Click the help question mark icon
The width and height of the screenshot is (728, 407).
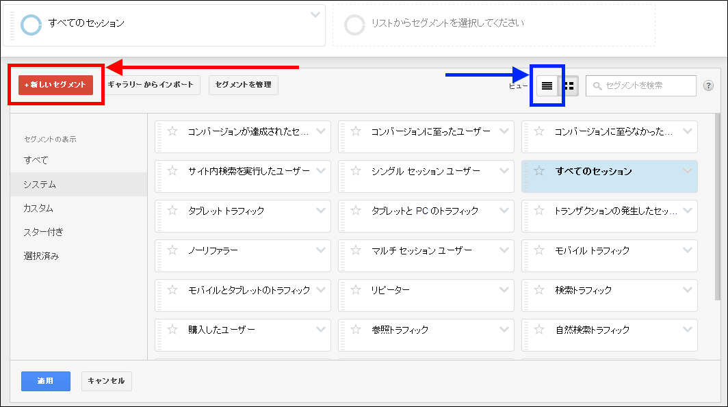point(708,86)
